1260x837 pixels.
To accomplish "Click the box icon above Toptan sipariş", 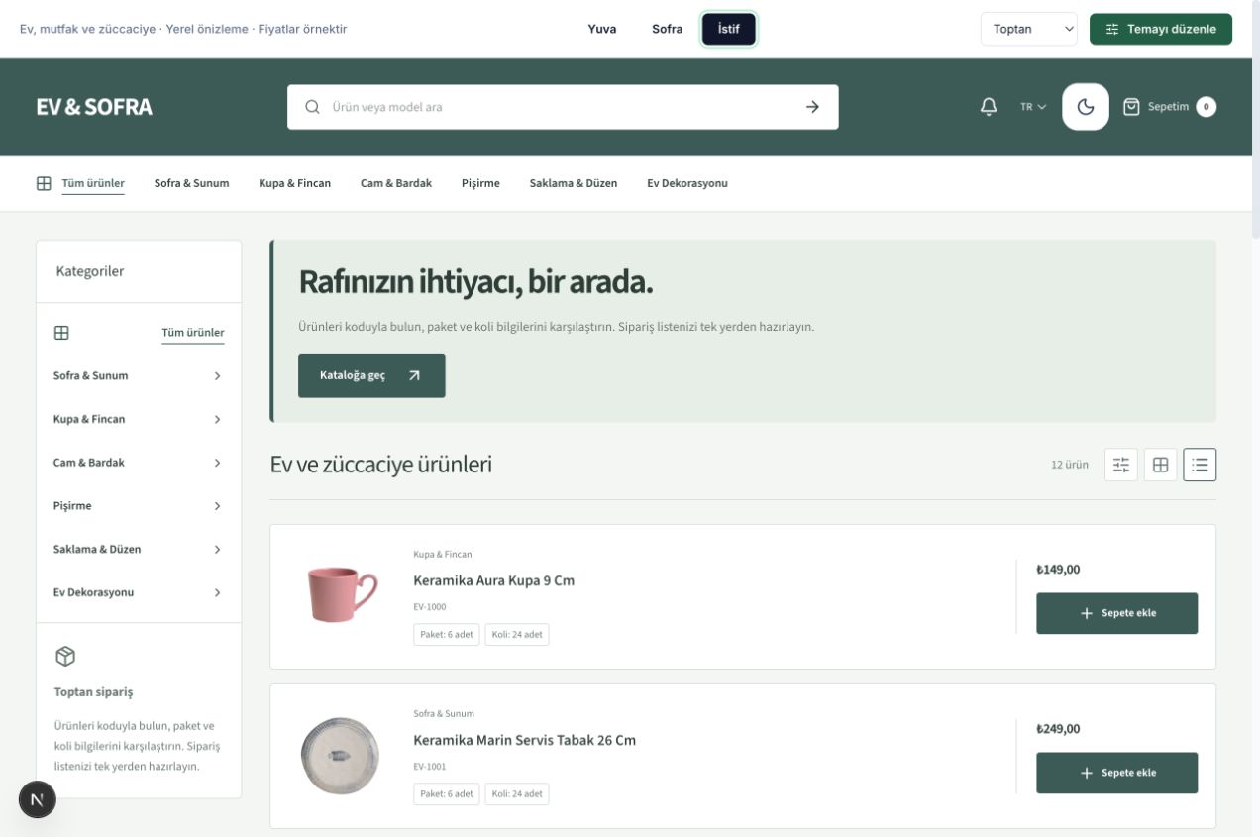I will click(65, 656).
